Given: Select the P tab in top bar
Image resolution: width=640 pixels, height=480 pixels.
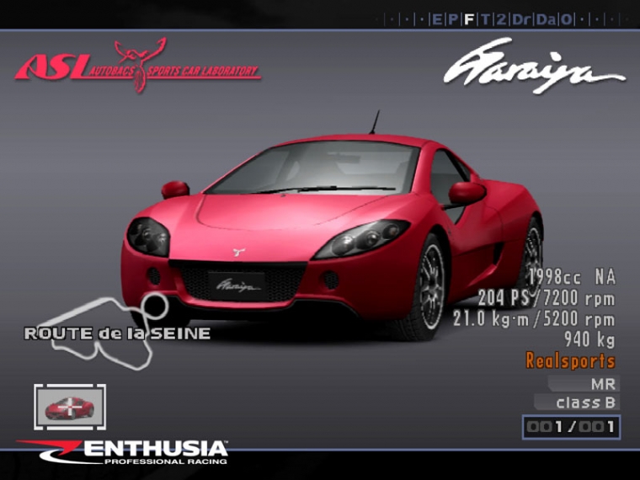Looking at the screenshot, I should pyautogui.click(x=453, y=19).
